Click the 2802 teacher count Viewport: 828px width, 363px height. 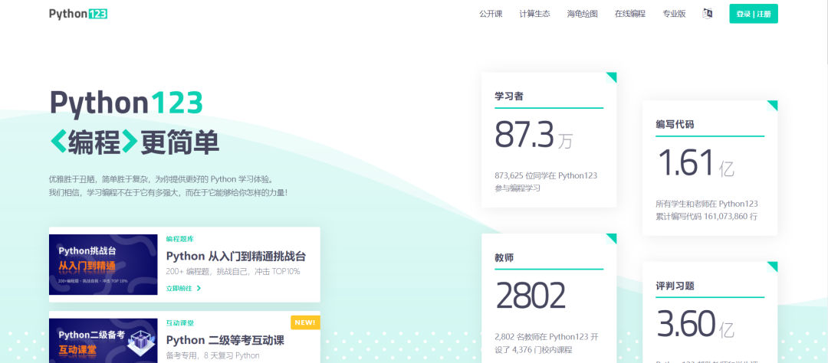pyautogui.click(x=531, y=296)
